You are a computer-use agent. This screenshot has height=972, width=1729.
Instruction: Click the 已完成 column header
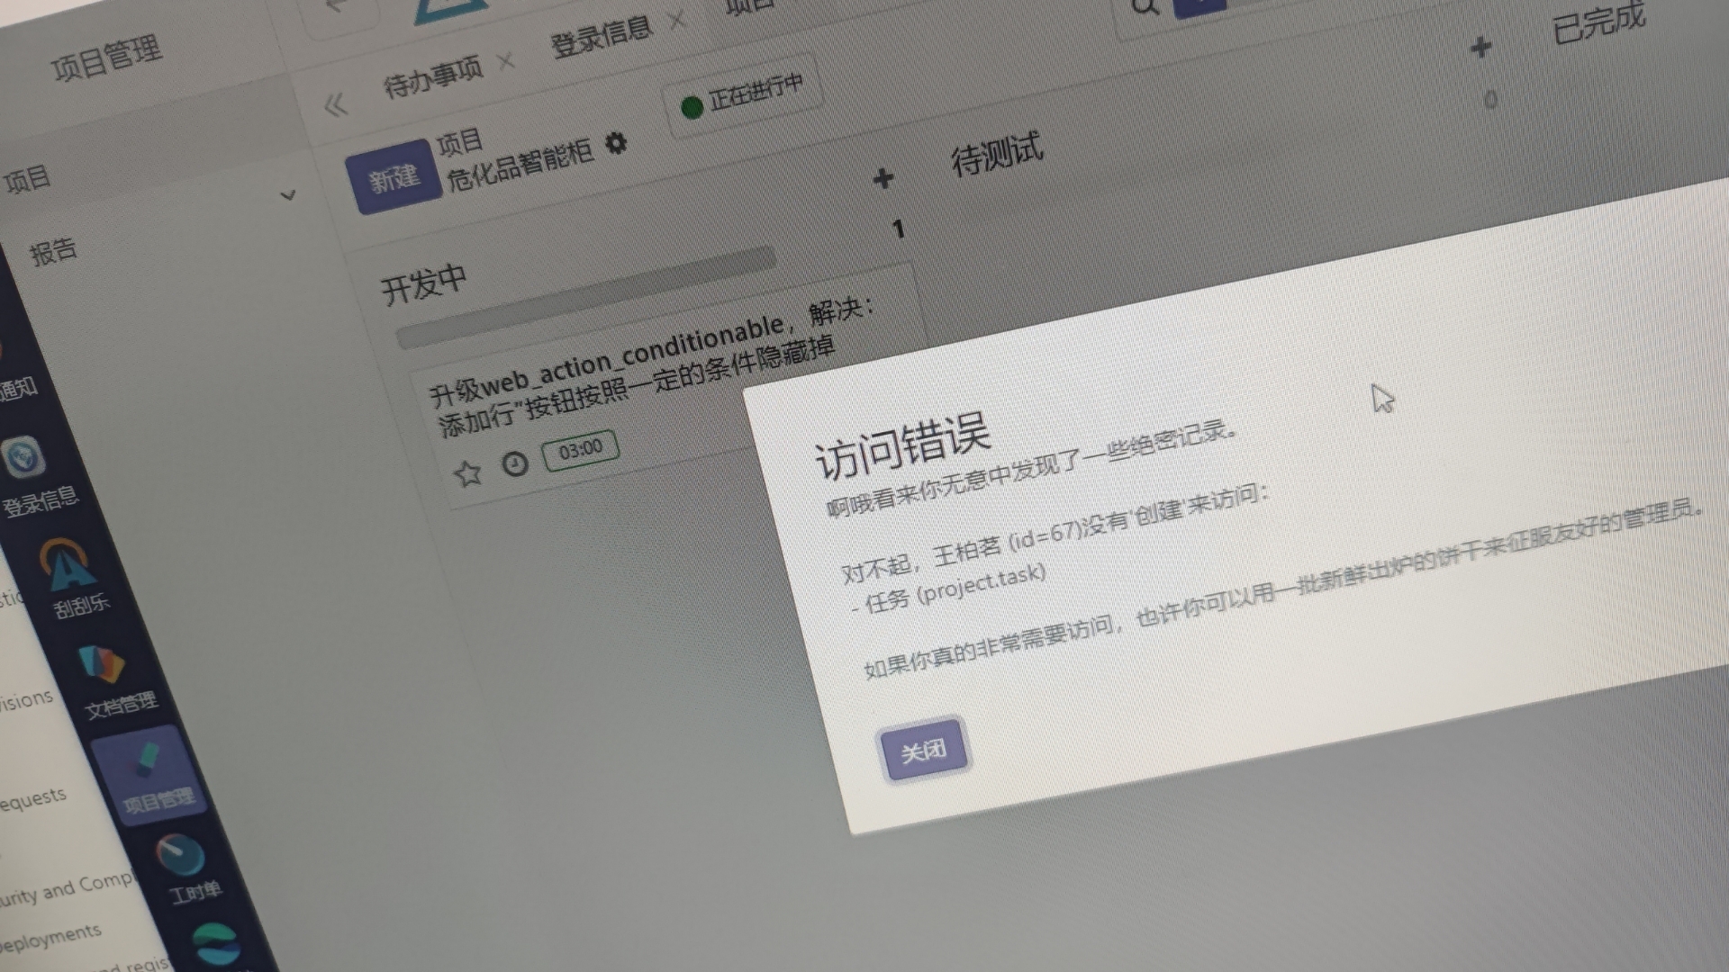[1599, 22]
